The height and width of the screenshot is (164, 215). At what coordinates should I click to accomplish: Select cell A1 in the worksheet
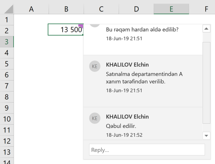pyautogui.click(x=31, y=20)
